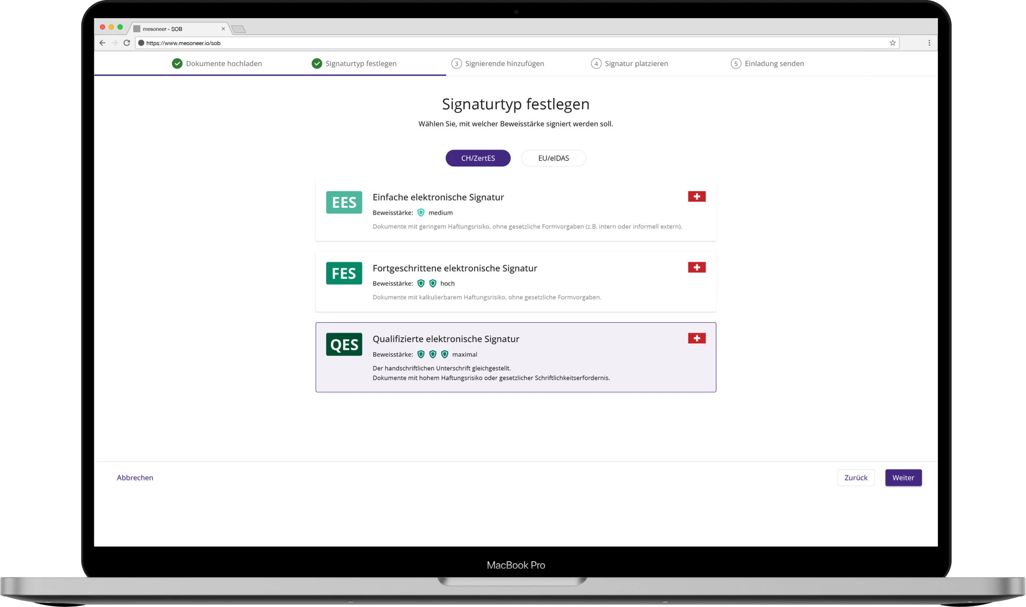The image size is (1026, 607).
Task: Select Einfache elektronische Signatur option
Action: point(438,197)
